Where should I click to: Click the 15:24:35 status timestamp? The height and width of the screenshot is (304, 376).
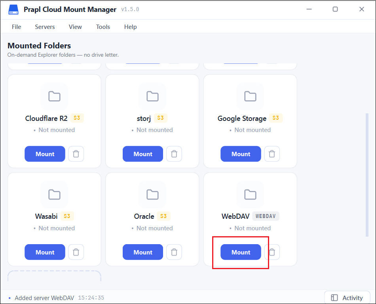(91, 298)
